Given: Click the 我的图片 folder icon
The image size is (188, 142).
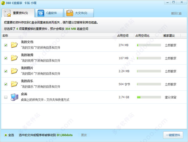Looking at the screenshot, I should coord(14,71).
